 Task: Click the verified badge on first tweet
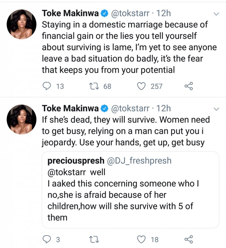click(x=105, y=14)
